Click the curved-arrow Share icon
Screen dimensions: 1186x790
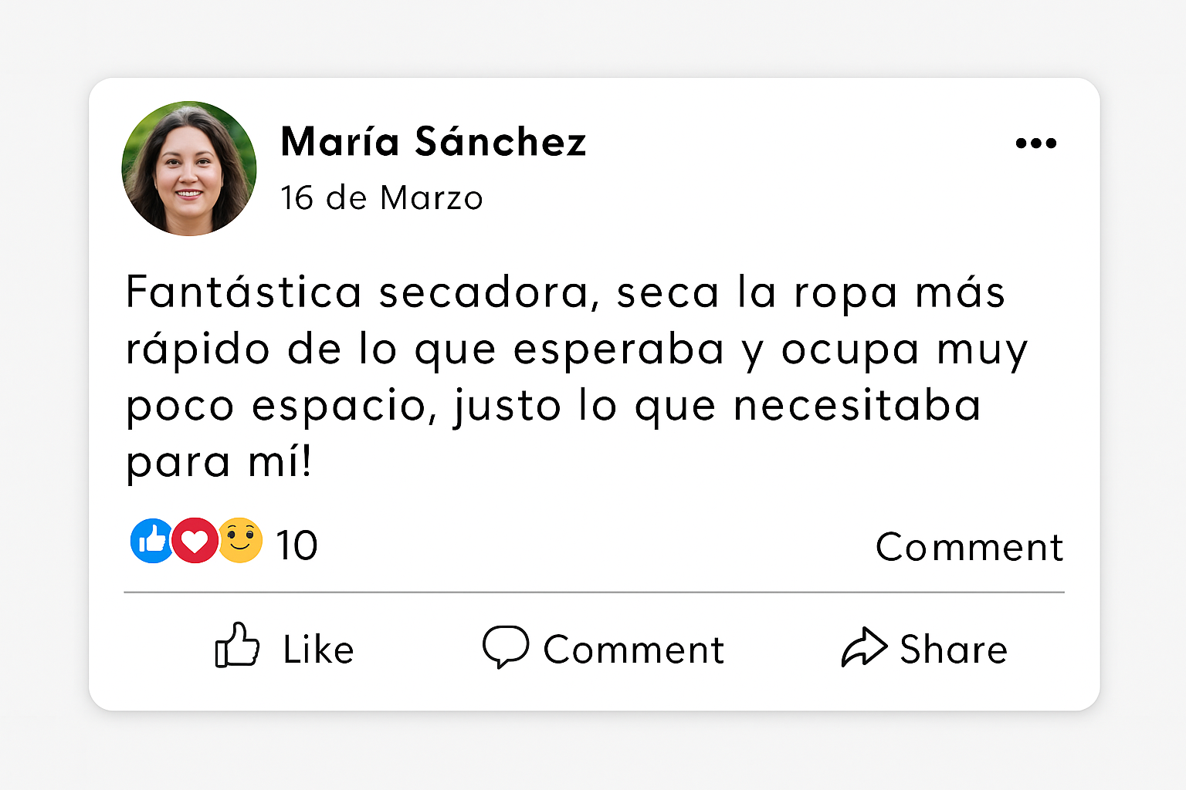tap(863, 647)
